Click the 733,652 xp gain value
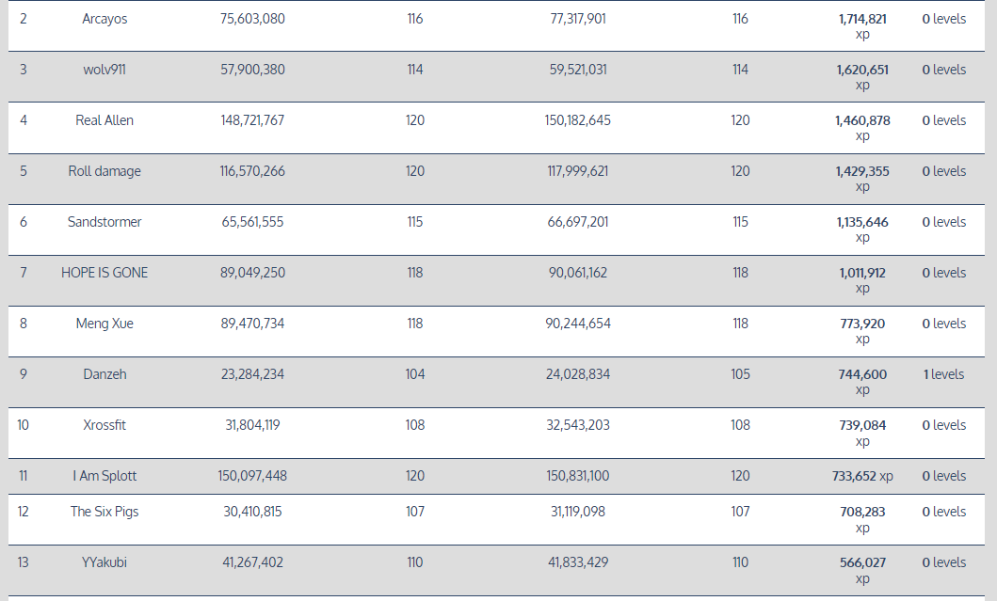 pyautogui.click(x=861, y=476)
